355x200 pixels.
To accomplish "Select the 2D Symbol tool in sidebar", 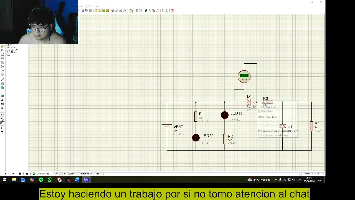I will pos(2,104).
